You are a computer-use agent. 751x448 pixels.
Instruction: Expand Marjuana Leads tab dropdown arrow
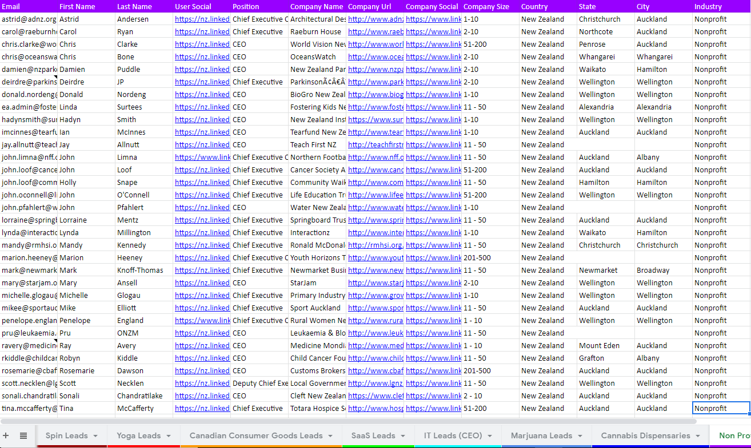tap(581, 436)
